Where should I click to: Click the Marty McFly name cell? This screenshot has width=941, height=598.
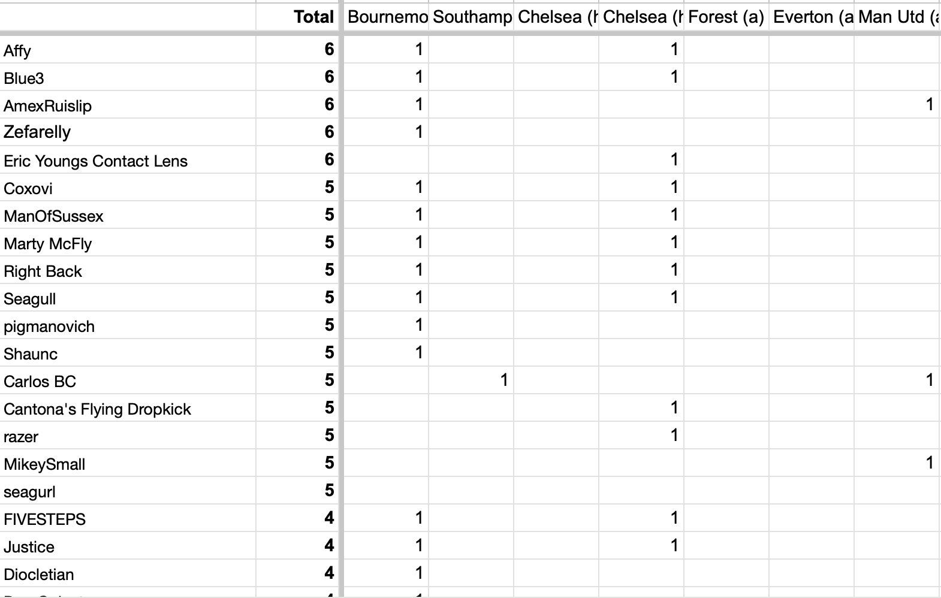pos(128,243)
